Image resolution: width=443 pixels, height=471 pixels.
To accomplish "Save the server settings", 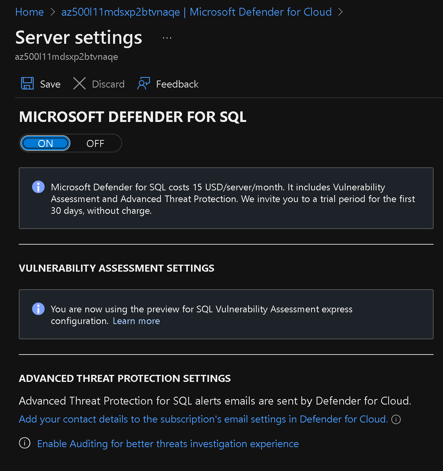I will (40, 84).
